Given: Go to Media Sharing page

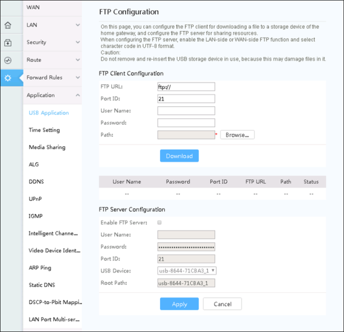Looking at the screenshot, I should click(x=47, y=147).
